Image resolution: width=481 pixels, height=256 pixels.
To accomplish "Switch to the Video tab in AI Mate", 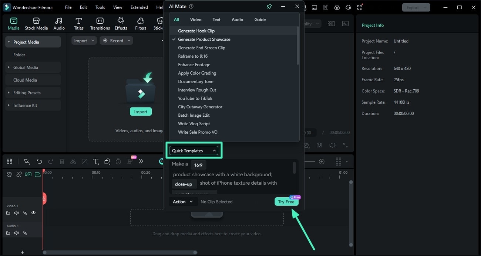I will (x=196, y=20).
